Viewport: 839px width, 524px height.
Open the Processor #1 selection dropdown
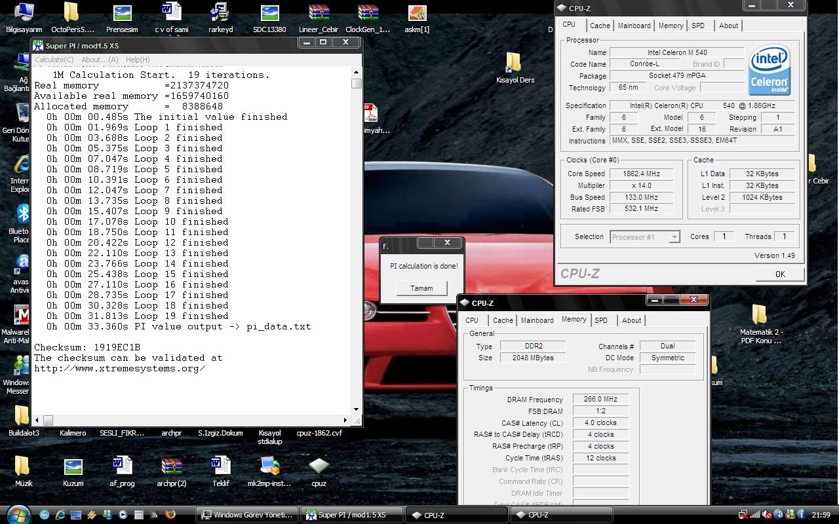point(645,237)
